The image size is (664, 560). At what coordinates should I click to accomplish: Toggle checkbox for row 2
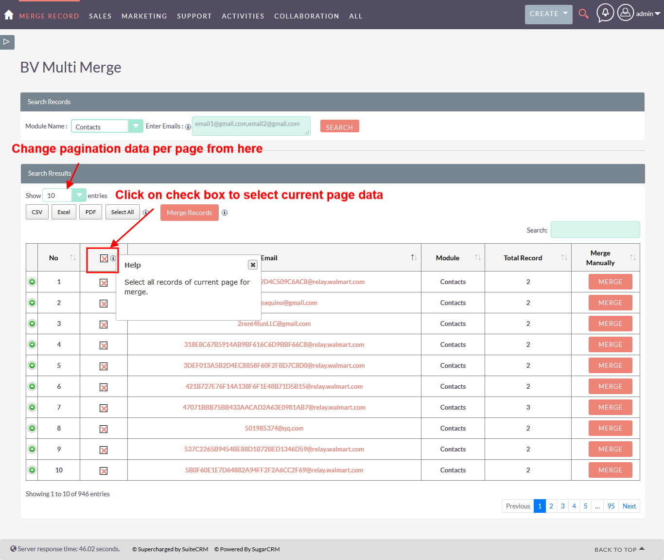[x=104, y=304]
